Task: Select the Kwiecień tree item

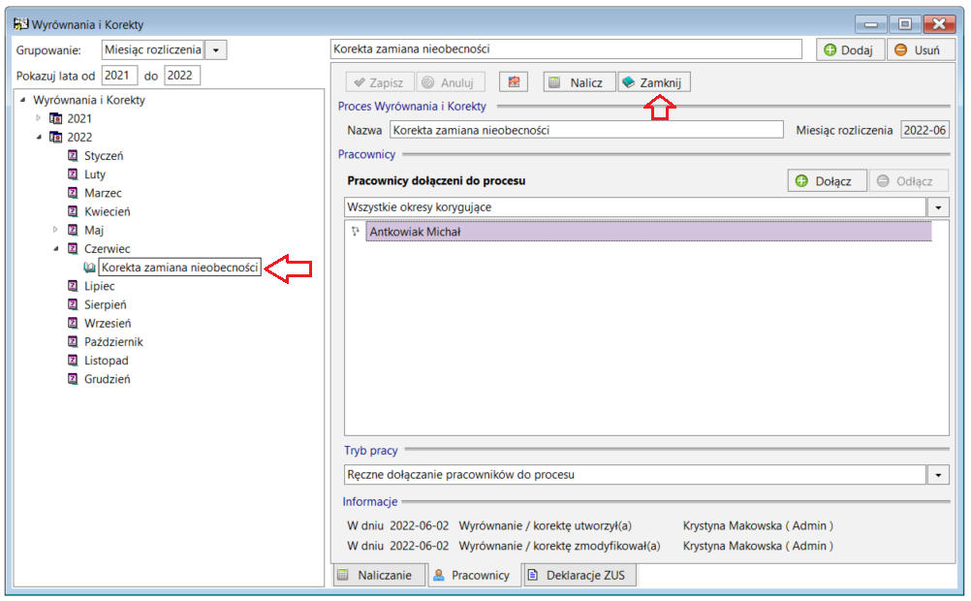Action: pos(108,211)
